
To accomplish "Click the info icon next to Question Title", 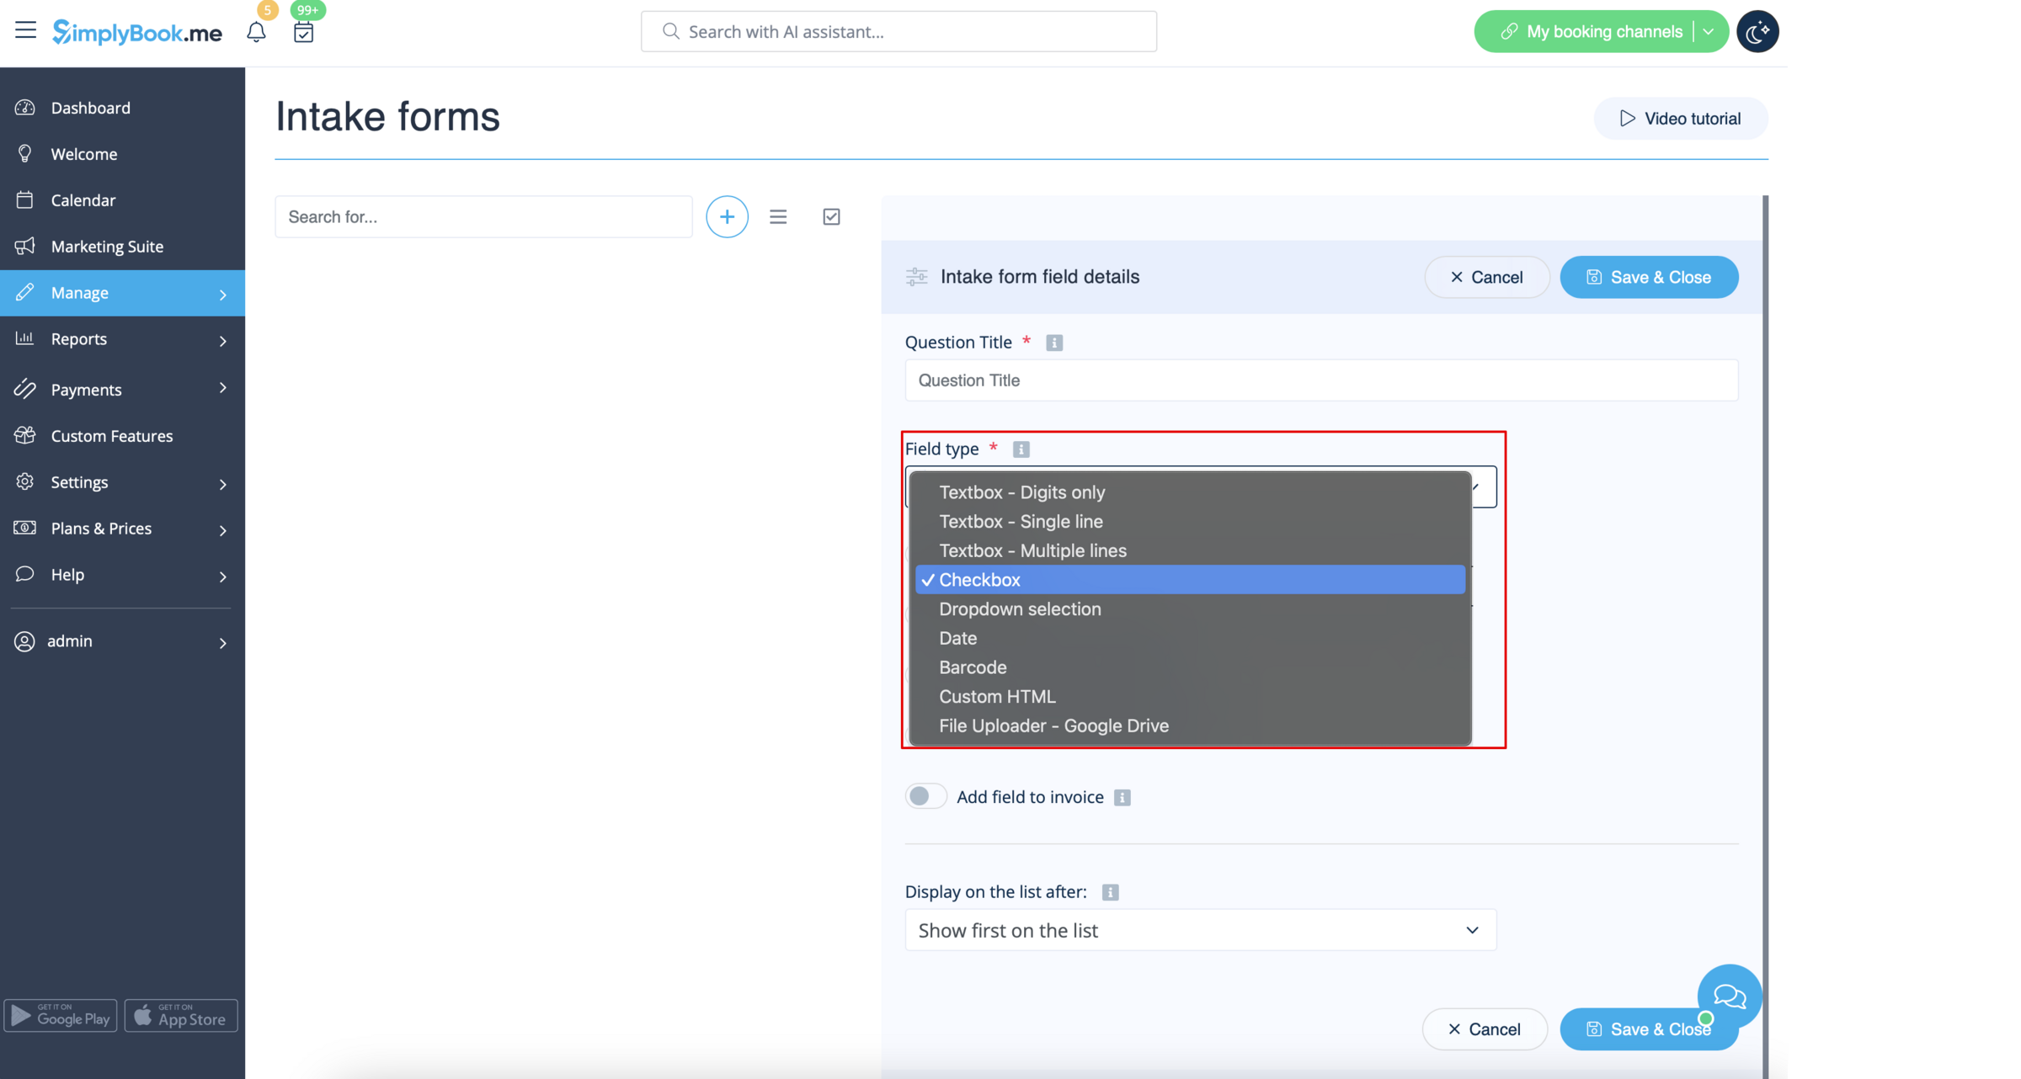I will click(x=1053, y=343).
